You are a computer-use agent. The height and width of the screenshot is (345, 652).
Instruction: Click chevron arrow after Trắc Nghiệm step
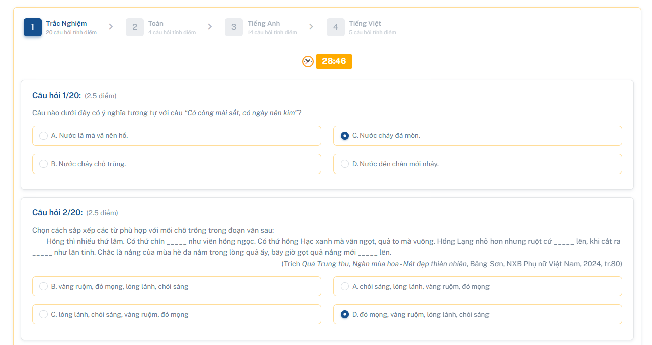click(x=111, y=27)
